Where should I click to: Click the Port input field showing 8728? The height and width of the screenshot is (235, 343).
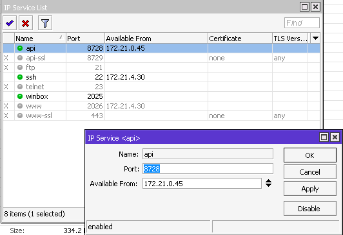208,169
